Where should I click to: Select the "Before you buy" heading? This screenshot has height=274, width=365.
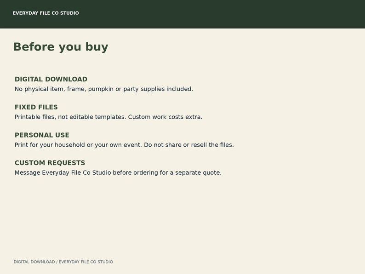tap(61, 47)
